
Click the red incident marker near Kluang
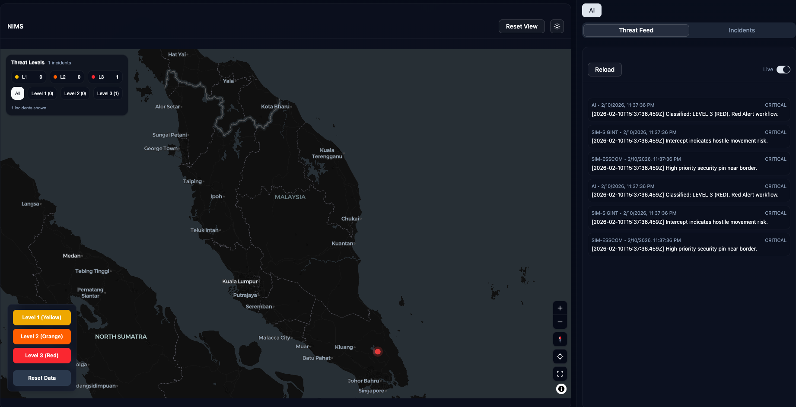(x=377, y=351)
